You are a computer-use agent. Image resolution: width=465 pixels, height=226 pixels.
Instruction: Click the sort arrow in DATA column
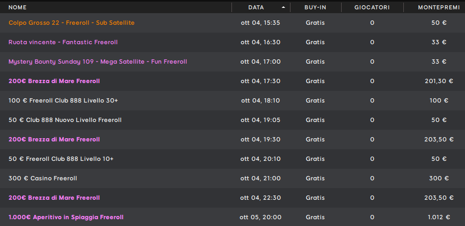point(284,7)
